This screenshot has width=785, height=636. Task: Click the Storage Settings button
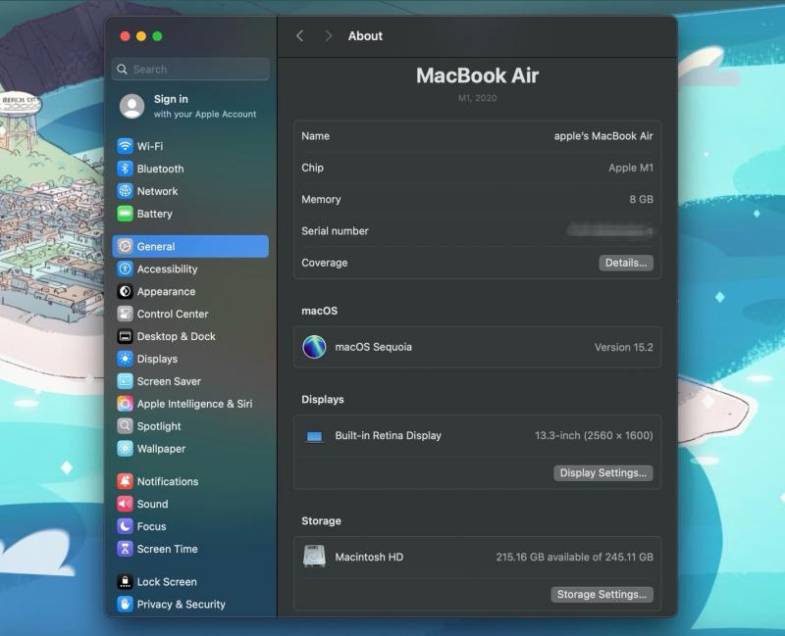point(602,595)
